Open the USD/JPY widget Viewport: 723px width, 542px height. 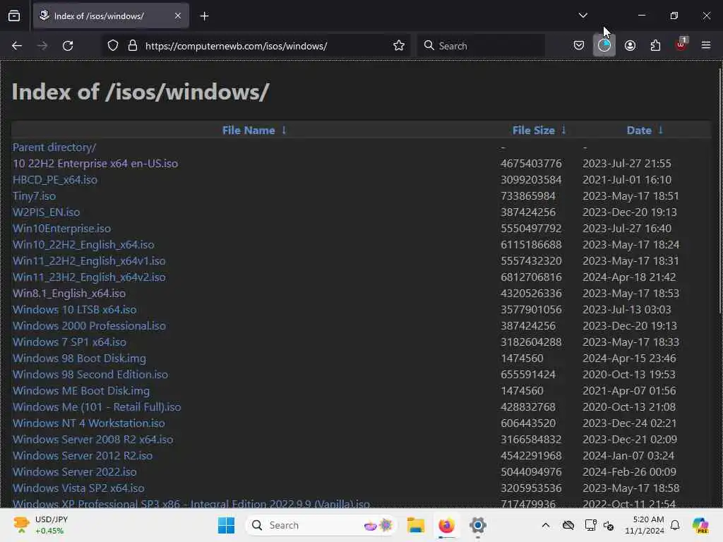40,525
